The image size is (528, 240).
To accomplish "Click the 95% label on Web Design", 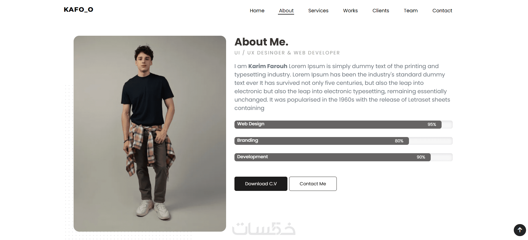I will tap(432, 124).
